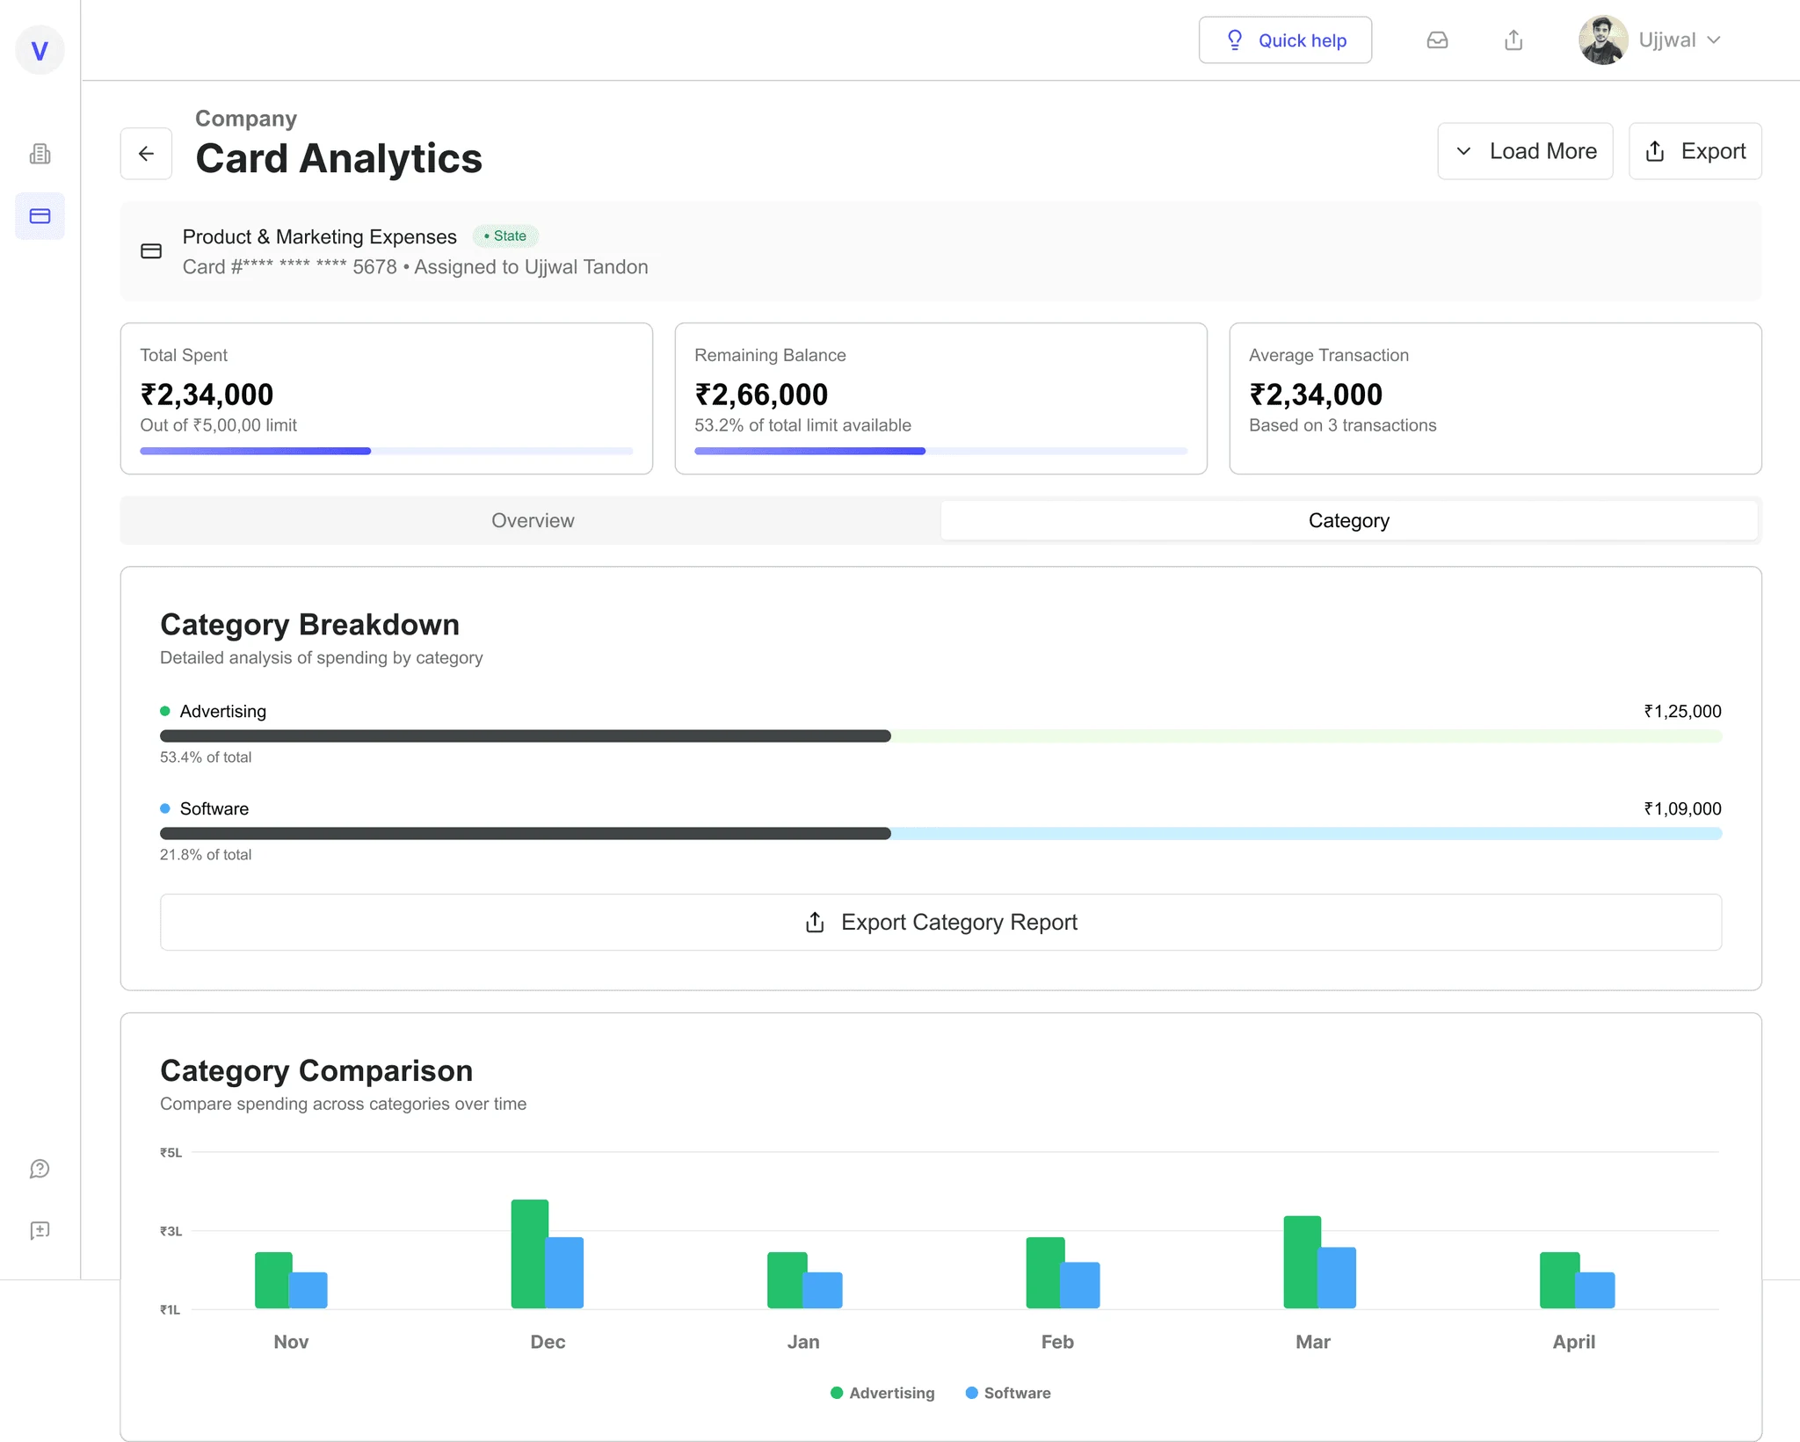Open the documents icon in sidebar
This screenshot has height=1442, width=1800.
[x=40, y=155]
